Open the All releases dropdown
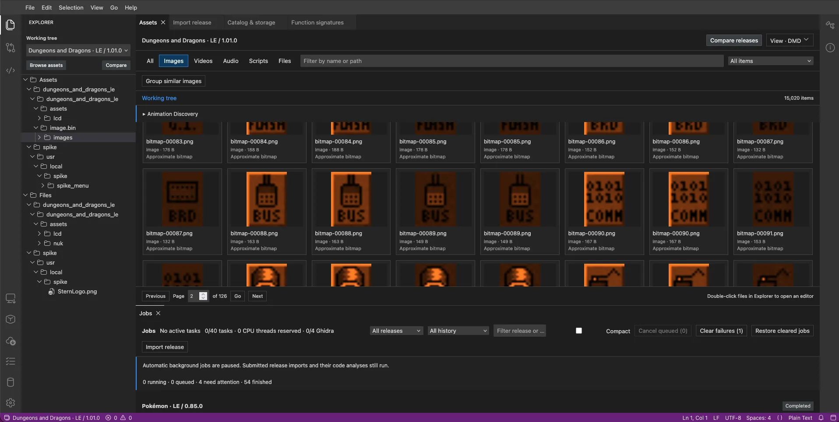The image size is (839, 422). tap(396, 331)
